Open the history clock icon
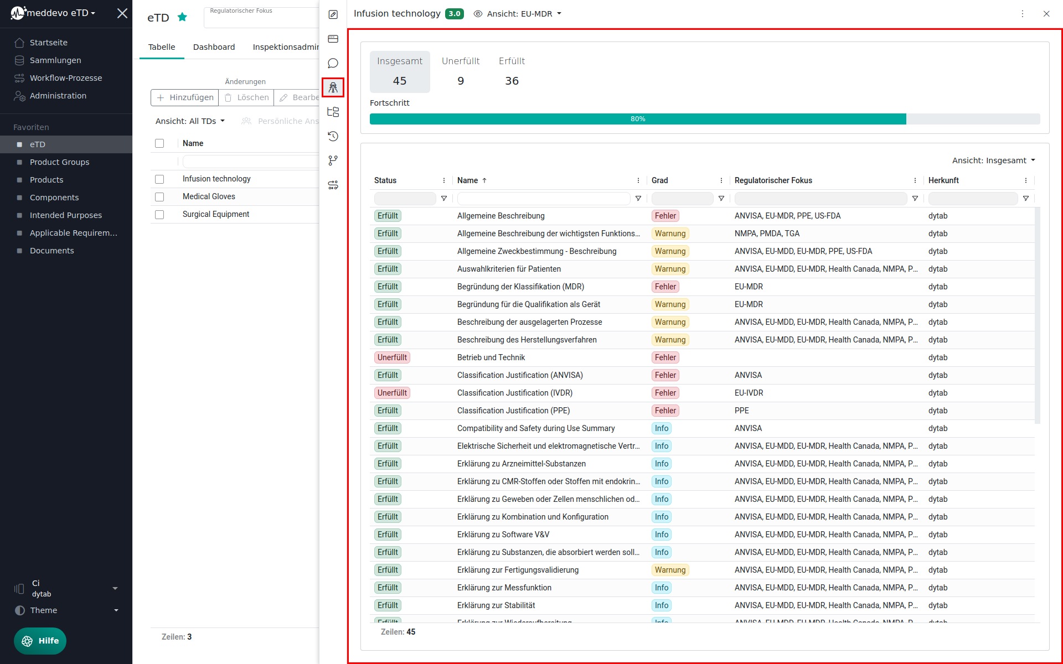This screenshot has height=664, width=1063. pos(333,136)
